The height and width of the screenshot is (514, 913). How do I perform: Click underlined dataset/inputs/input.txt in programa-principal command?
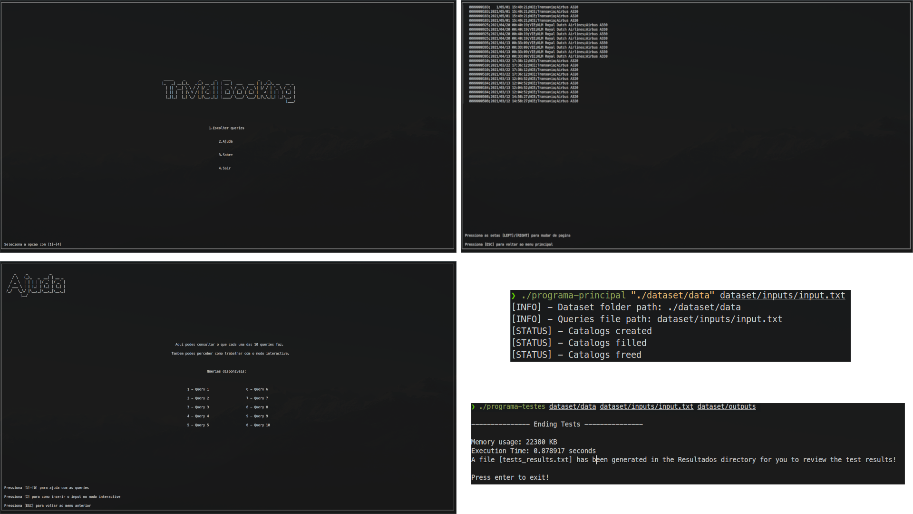(x=782, y=296)
